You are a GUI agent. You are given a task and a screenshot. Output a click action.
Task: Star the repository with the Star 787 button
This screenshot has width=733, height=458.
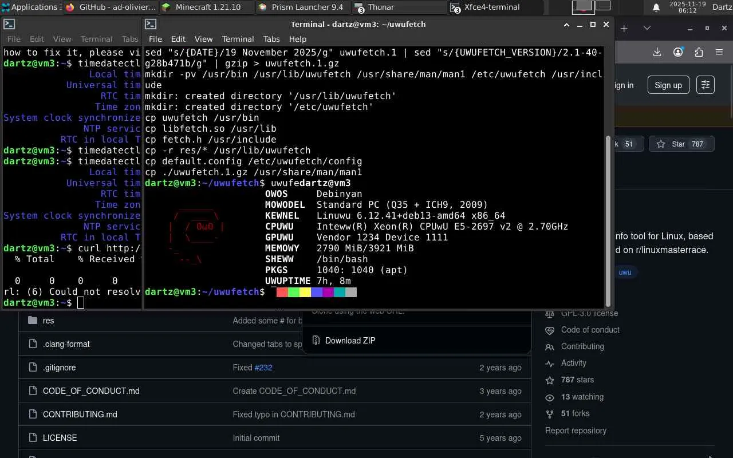(681, 144)
